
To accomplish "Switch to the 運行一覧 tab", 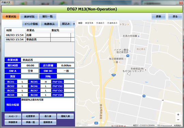I will pyautogui.click(x=47, y=17).
